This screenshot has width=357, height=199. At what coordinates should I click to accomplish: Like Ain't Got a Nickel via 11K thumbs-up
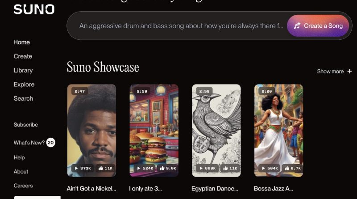105,169
